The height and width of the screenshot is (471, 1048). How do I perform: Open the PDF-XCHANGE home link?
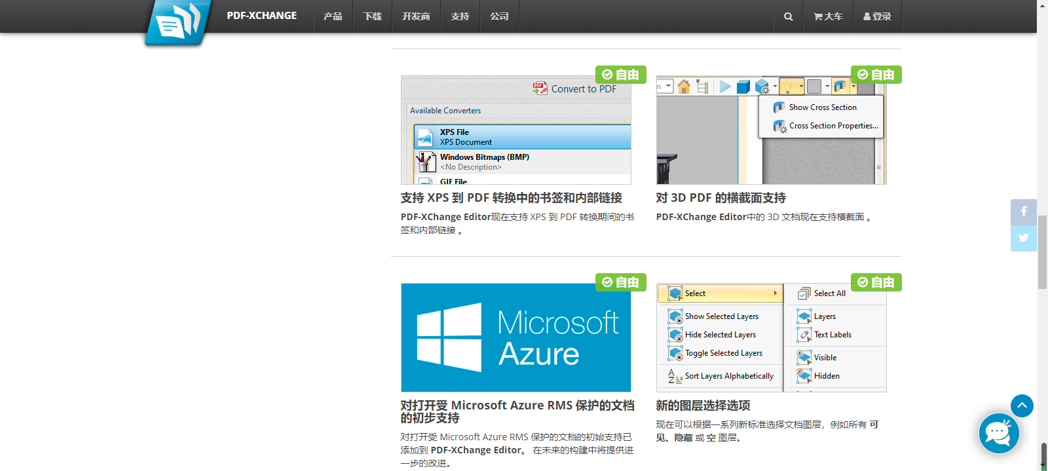click(261, 16)
